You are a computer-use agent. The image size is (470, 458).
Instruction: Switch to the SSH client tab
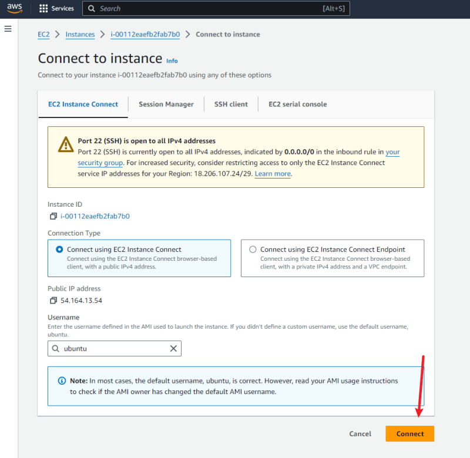(231, 105)
